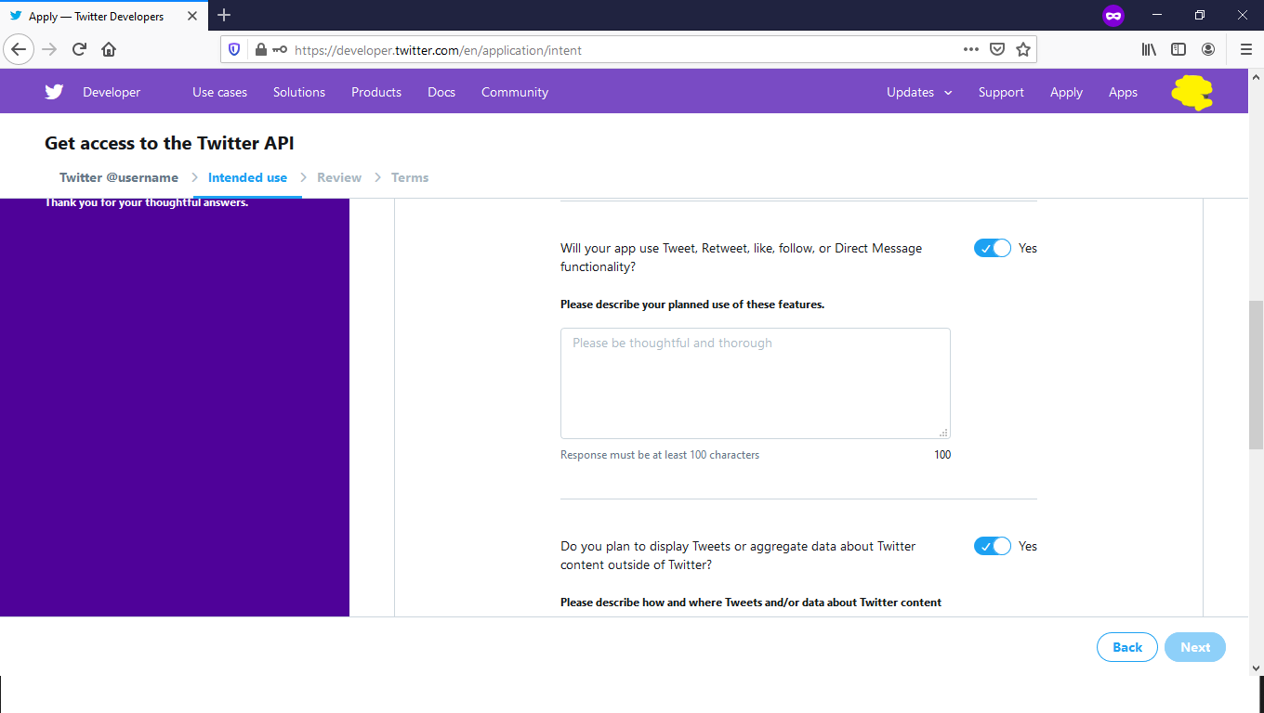Click into the planned use description text area
Viewport: 1264px width, 713px height.
pos(756,383)
